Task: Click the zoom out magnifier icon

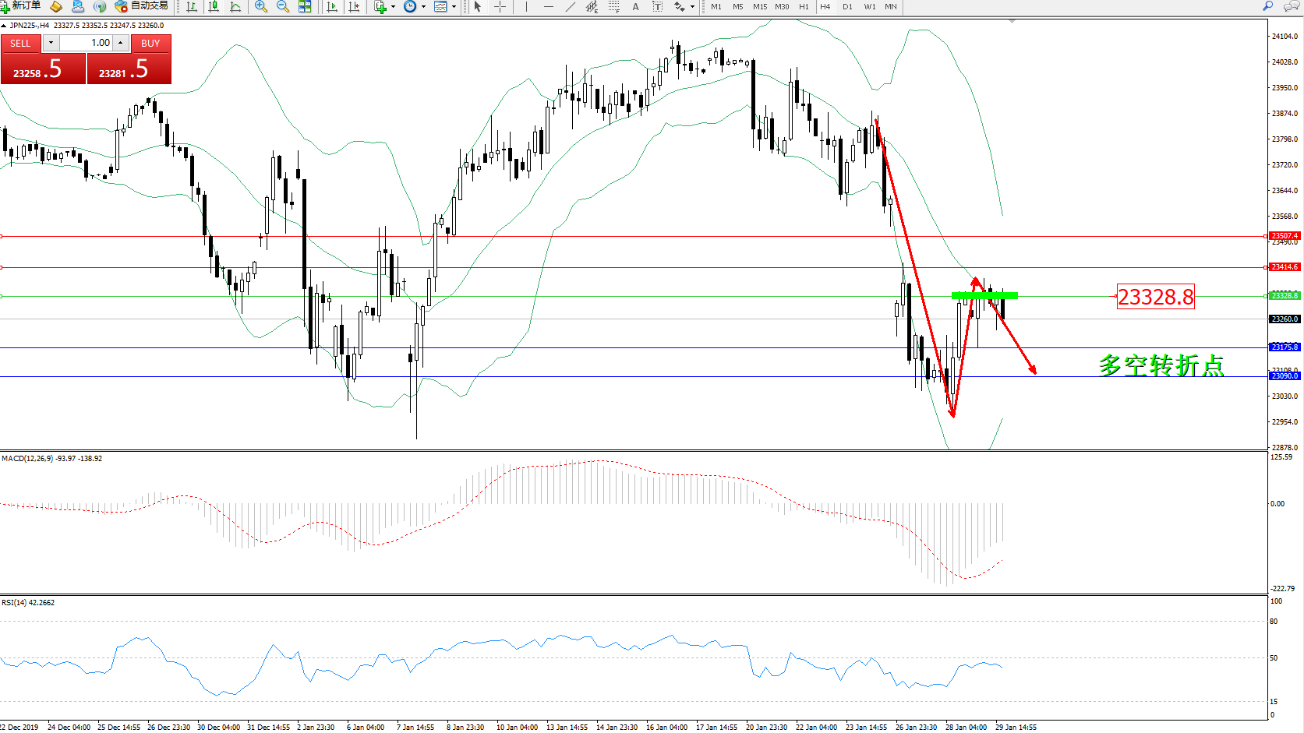Action: pos(282,6)
